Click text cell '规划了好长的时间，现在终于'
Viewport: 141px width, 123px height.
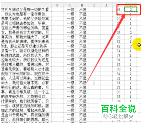[x=25, y=74]
